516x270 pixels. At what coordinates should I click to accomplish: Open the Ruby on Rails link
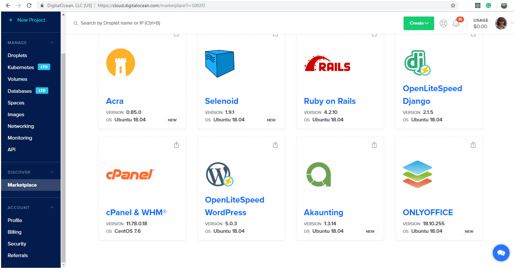330,101
